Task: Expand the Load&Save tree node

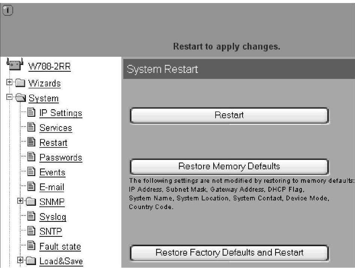Action: point(20,260)
